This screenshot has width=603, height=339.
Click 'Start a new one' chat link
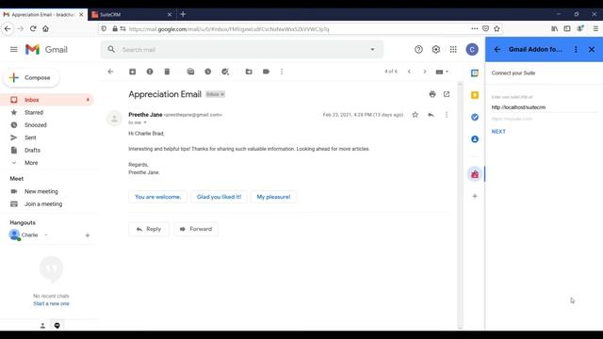pyautogui.click(x=51, y=303)
